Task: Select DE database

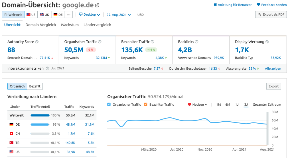Action: 58,15
